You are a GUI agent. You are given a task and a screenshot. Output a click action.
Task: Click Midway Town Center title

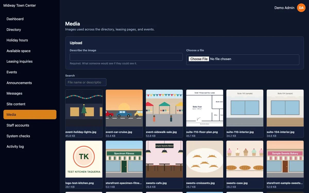point(20,5)
